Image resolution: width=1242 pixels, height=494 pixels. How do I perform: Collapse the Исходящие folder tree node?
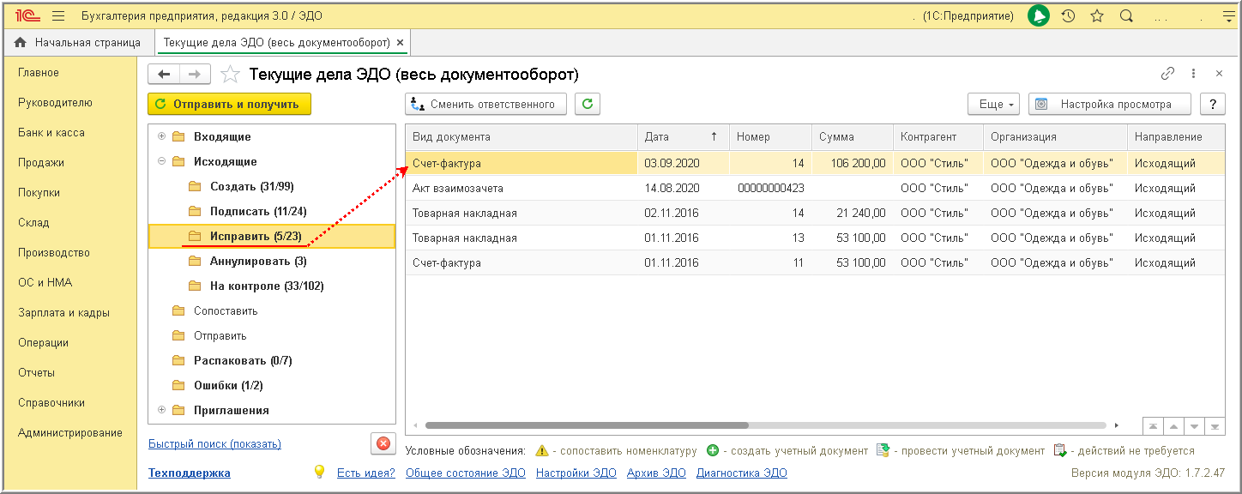tap(161, 161)
